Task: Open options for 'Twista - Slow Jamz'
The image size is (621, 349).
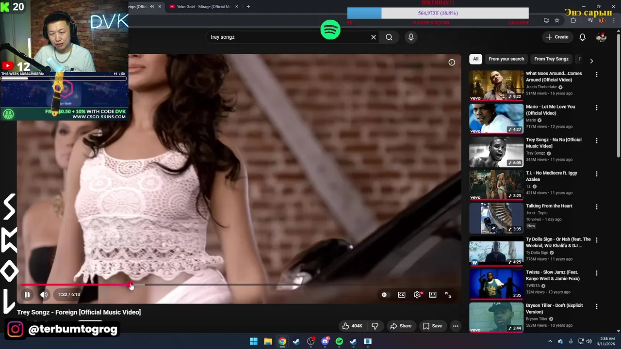Action: tap(597, 273)
